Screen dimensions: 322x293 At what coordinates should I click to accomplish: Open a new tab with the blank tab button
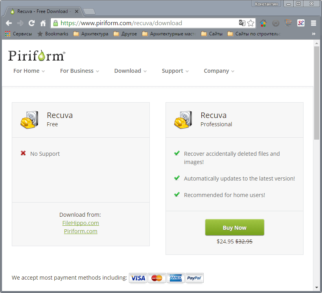(89, 11)
